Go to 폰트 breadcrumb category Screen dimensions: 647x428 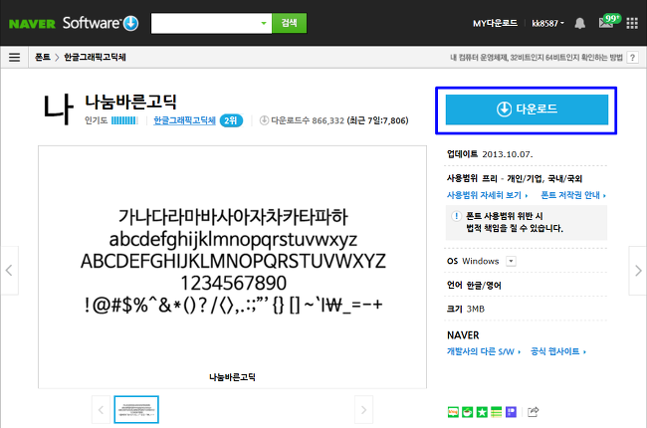(43, 57)
